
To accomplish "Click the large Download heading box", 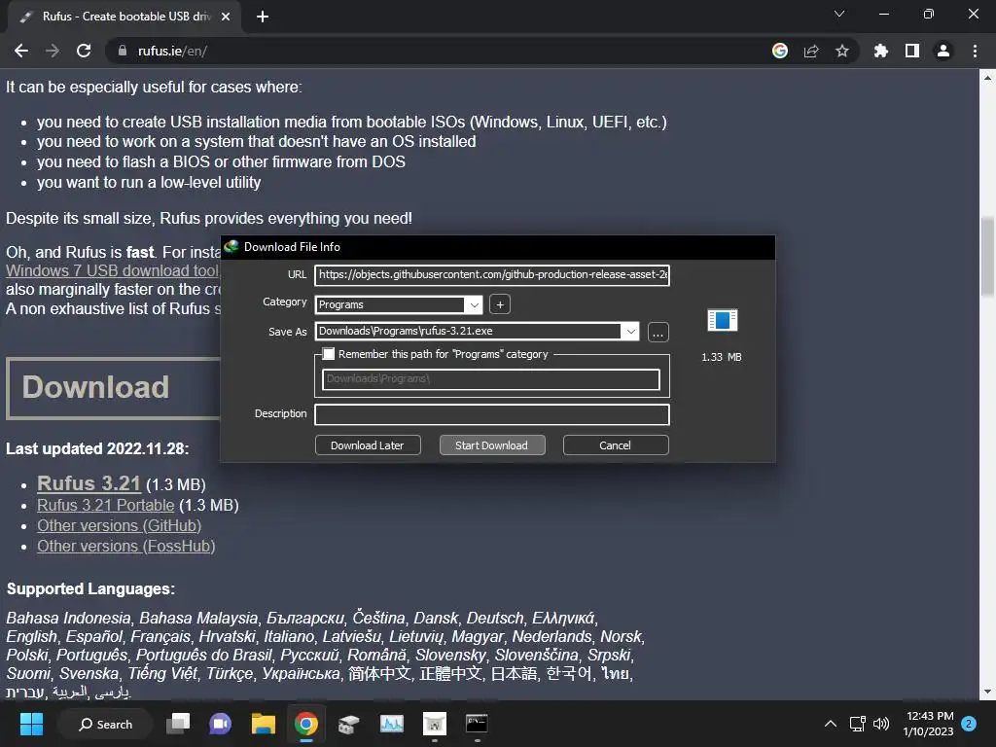I will pos(113,388).
